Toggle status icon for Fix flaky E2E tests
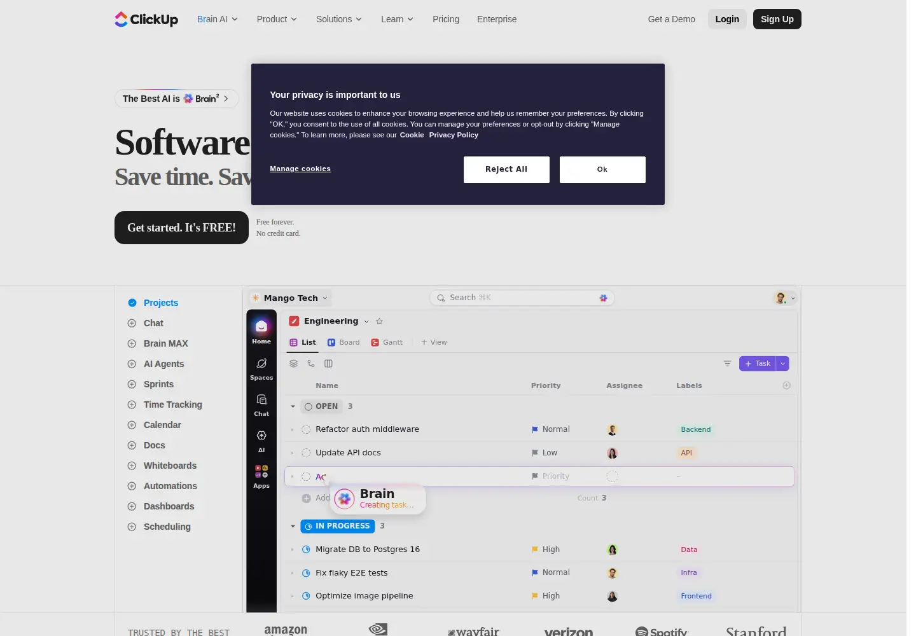Screen dimensions: 916x636 point(306,573)
